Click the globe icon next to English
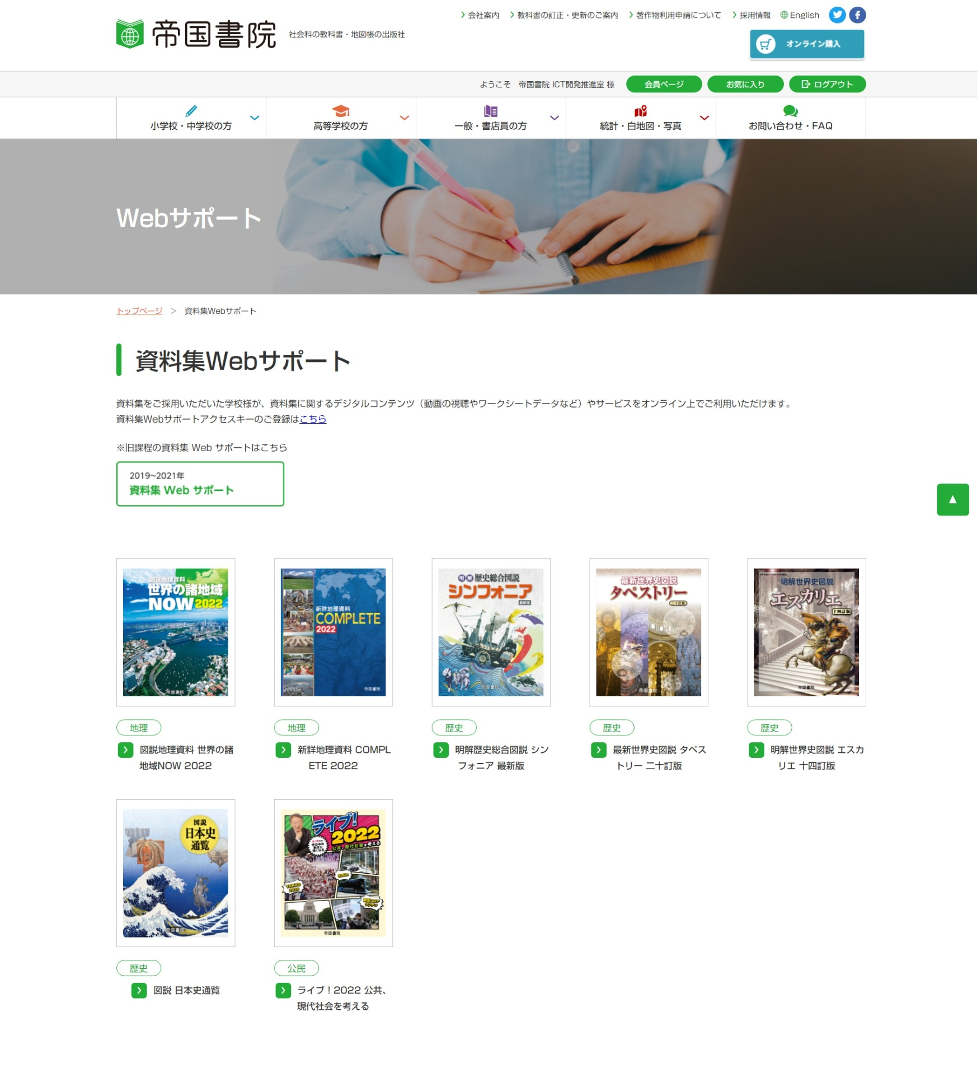977x1078 pixels. click(784, 15)
